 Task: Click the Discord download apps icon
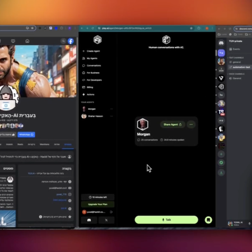coord(221,172)
